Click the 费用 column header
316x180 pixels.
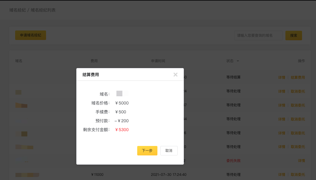94,61
